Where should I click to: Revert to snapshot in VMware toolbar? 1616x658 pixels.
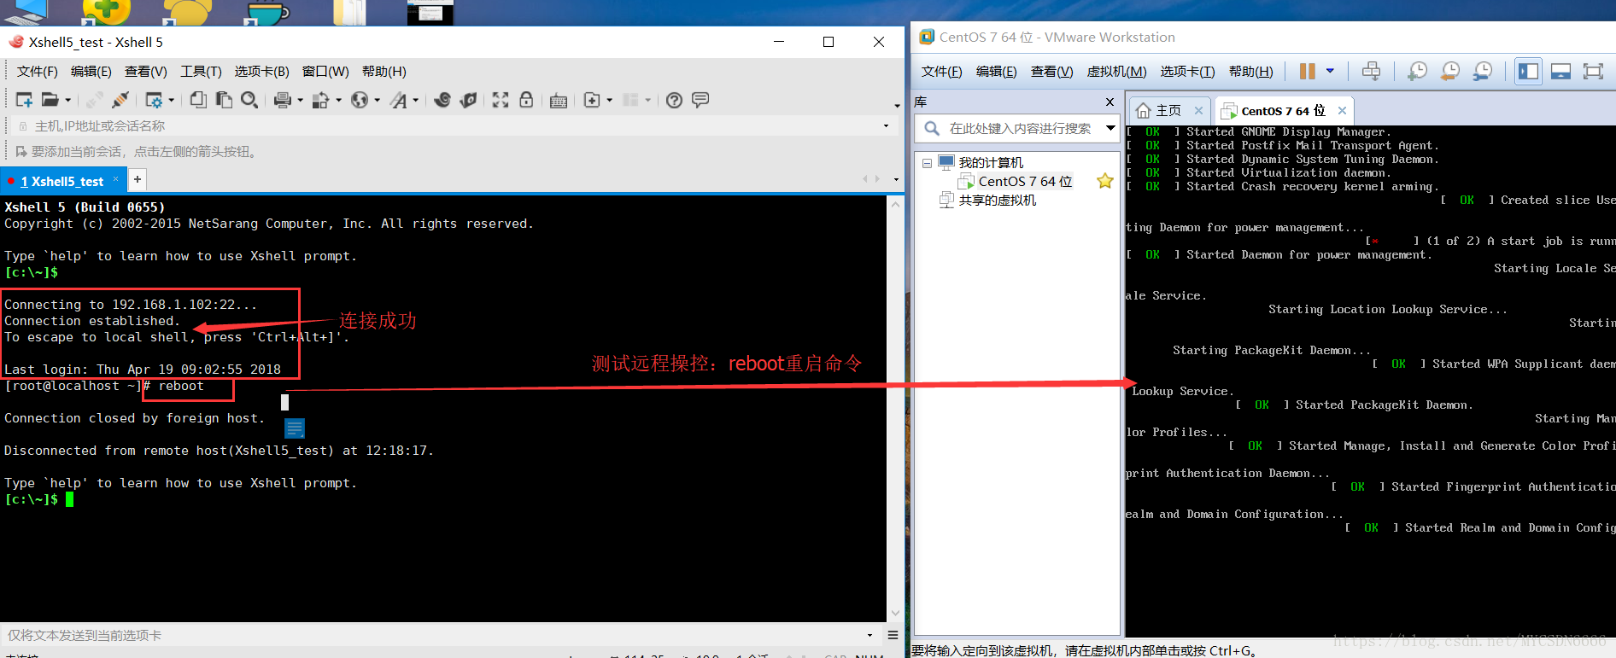[x=1449, y=71]
